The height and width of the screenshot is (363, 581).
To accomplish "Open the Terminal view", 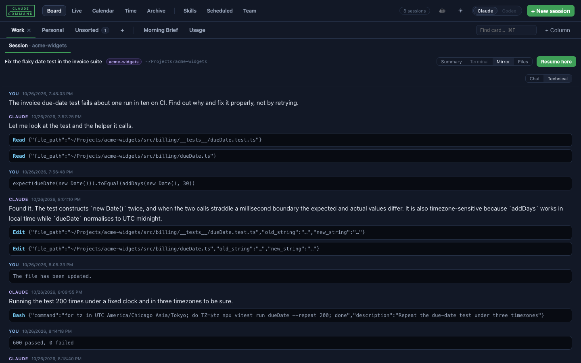I will 479,62.
